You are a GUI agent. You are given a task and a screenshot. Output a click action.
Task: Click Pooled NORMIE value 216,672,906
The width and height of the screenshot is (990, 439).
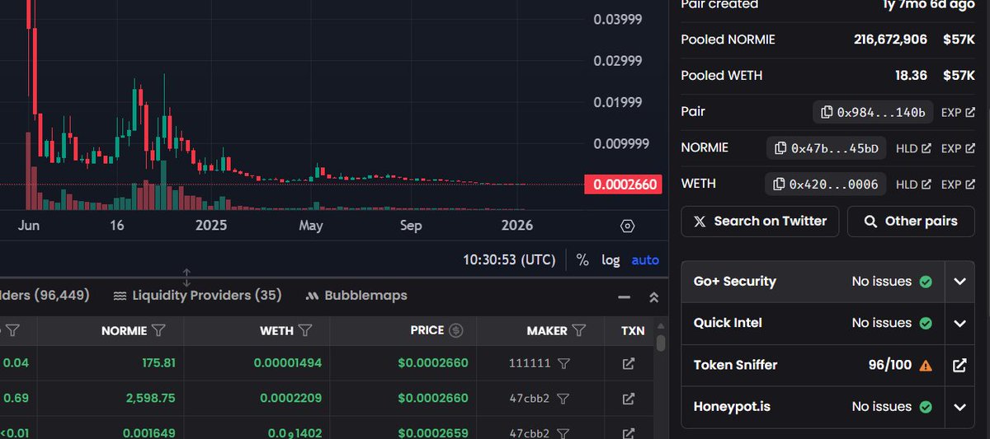point(890,40)
